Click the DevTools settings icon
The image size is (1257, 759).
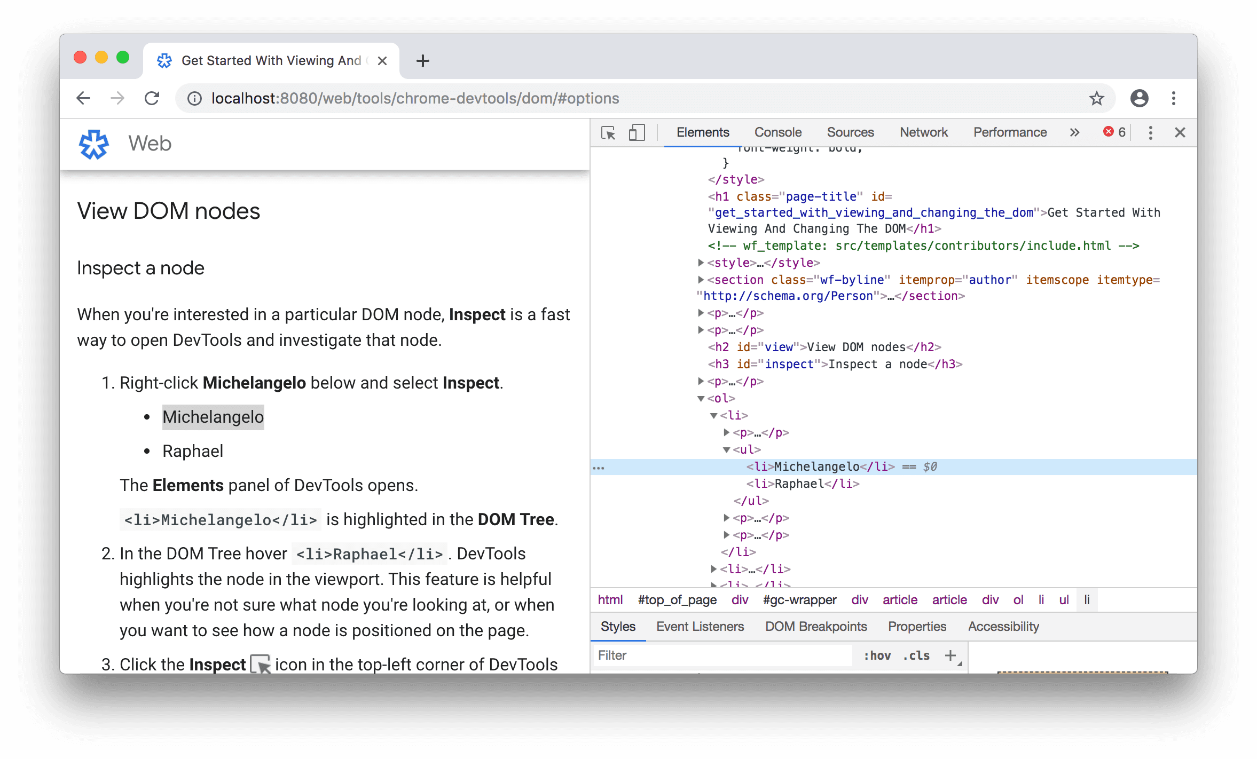[1150, 132]
